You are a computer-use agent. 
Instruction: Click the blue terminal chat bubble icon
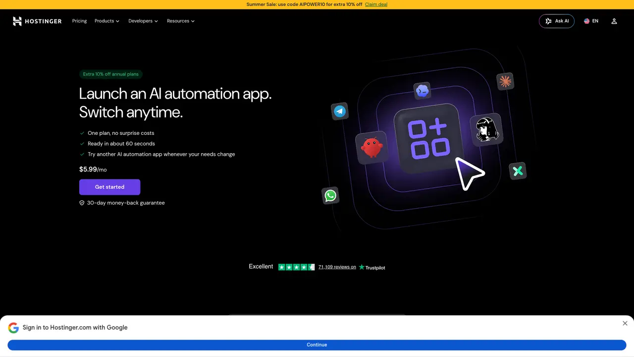pos(422,91)
